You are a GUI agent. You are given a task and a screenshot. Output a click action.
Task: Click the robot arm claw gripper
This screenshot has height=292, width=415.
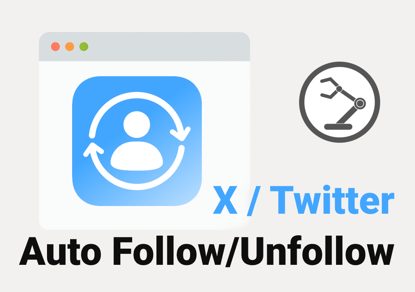pyautogui.click(x=329, y=88)
